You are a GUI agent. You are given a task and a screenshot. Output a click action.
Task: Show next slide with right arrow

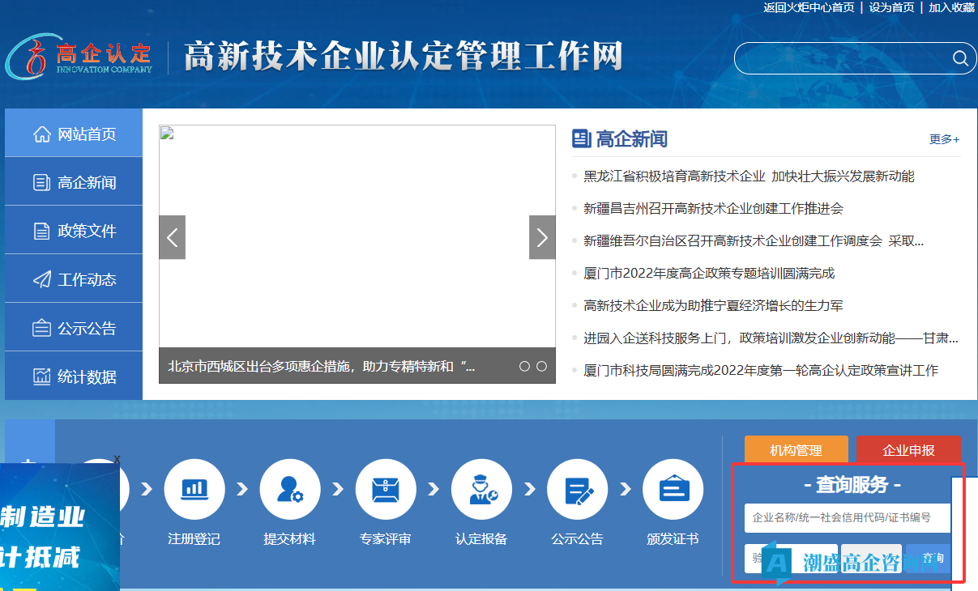pyautogui.click(x=542, y=237)
